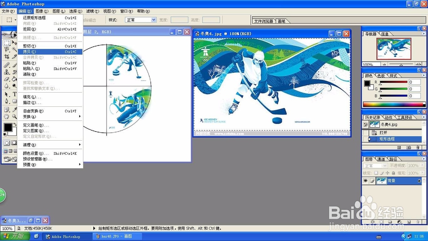Click delete layer trash icon in Layers panel
This screenshot has width=428, height=241.
pos(418,222)
